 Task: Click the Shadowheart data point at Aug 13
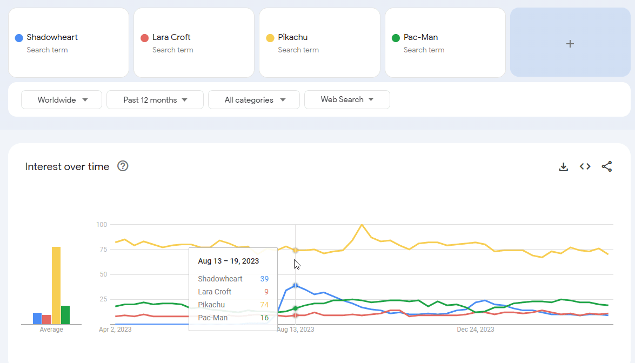coord(295,285)
